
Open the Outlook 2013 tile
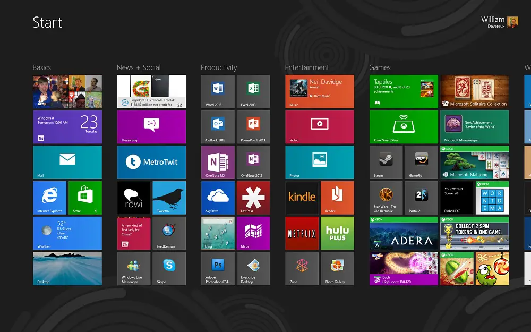tap(218, 127)
